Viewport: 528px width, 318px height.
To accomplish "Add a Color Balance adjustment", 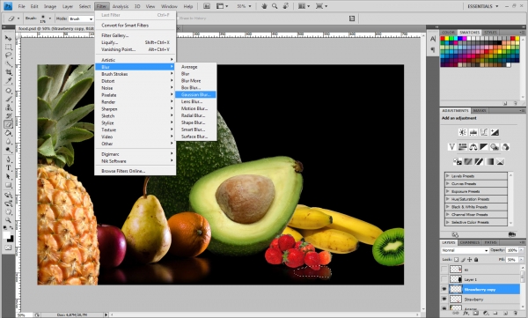I will [473, 147].
